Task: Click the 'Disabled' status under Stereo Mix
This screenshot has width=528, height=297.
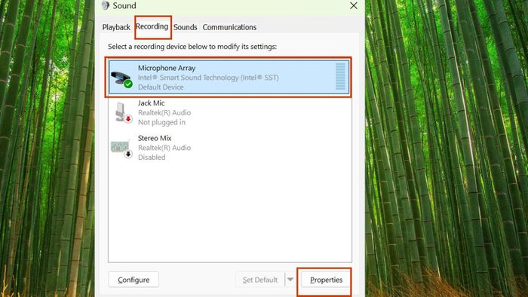Action: click(x=152, y=158)
